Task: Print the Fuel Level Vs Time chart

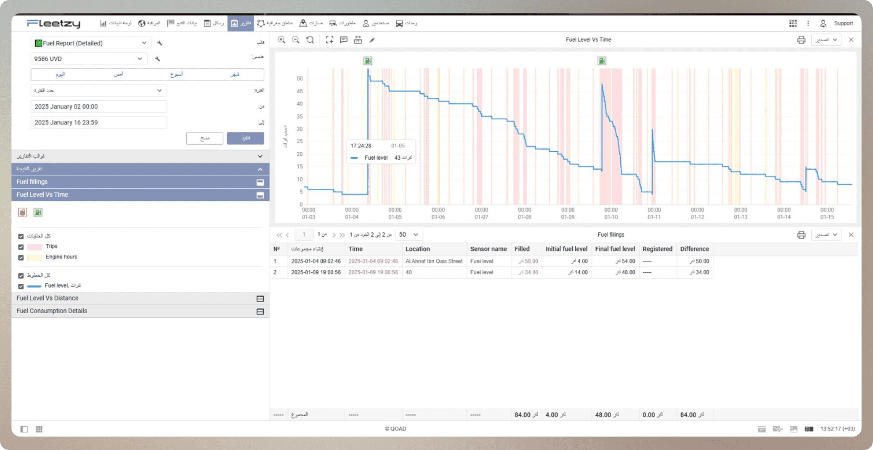Action: [x=801, y=40]
